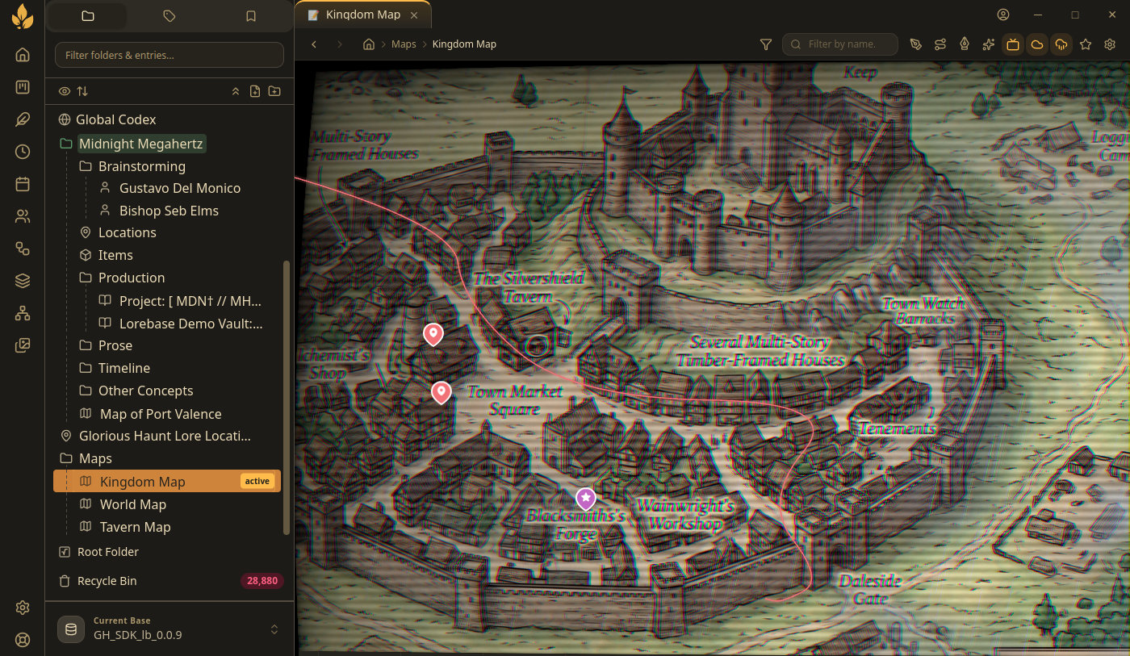Image resolution: width=1130 pixels, height=656 pixels.
Task: Select the route path tool in map toolbar
Action: [x=940, y=44]
